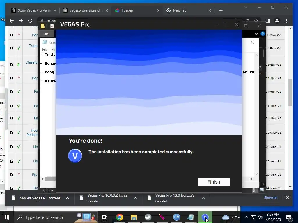Click Show all downloads link
This screenshot has height=223, width=298.
pyautogui.click(x=271, y=198)
